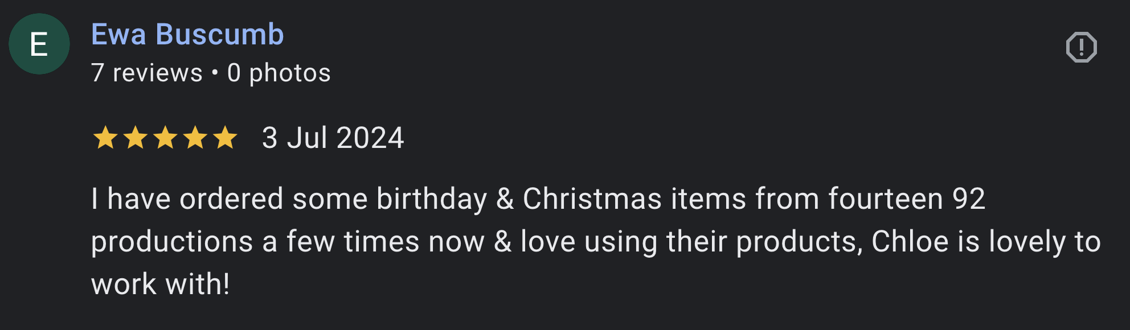Image resolution: width=1130 pixels, height=330 pixels.
Task: Click the second yellow rating star
Action: pos(136,138)
